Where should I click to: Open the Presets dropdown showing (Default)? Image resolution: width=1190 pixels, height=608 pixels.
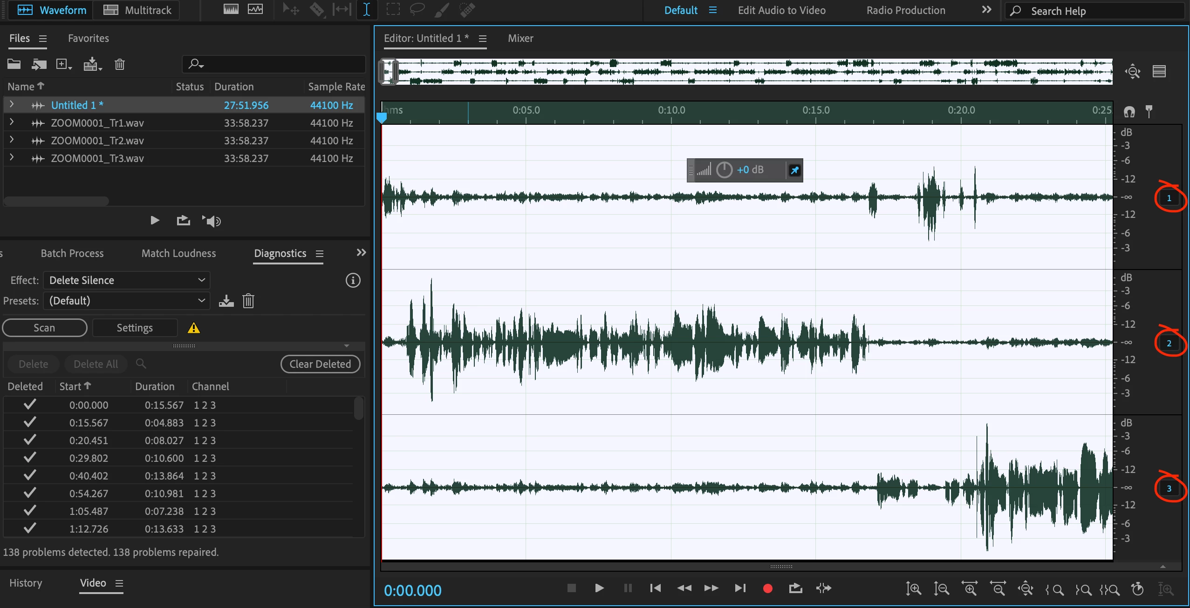pos(127,301)
